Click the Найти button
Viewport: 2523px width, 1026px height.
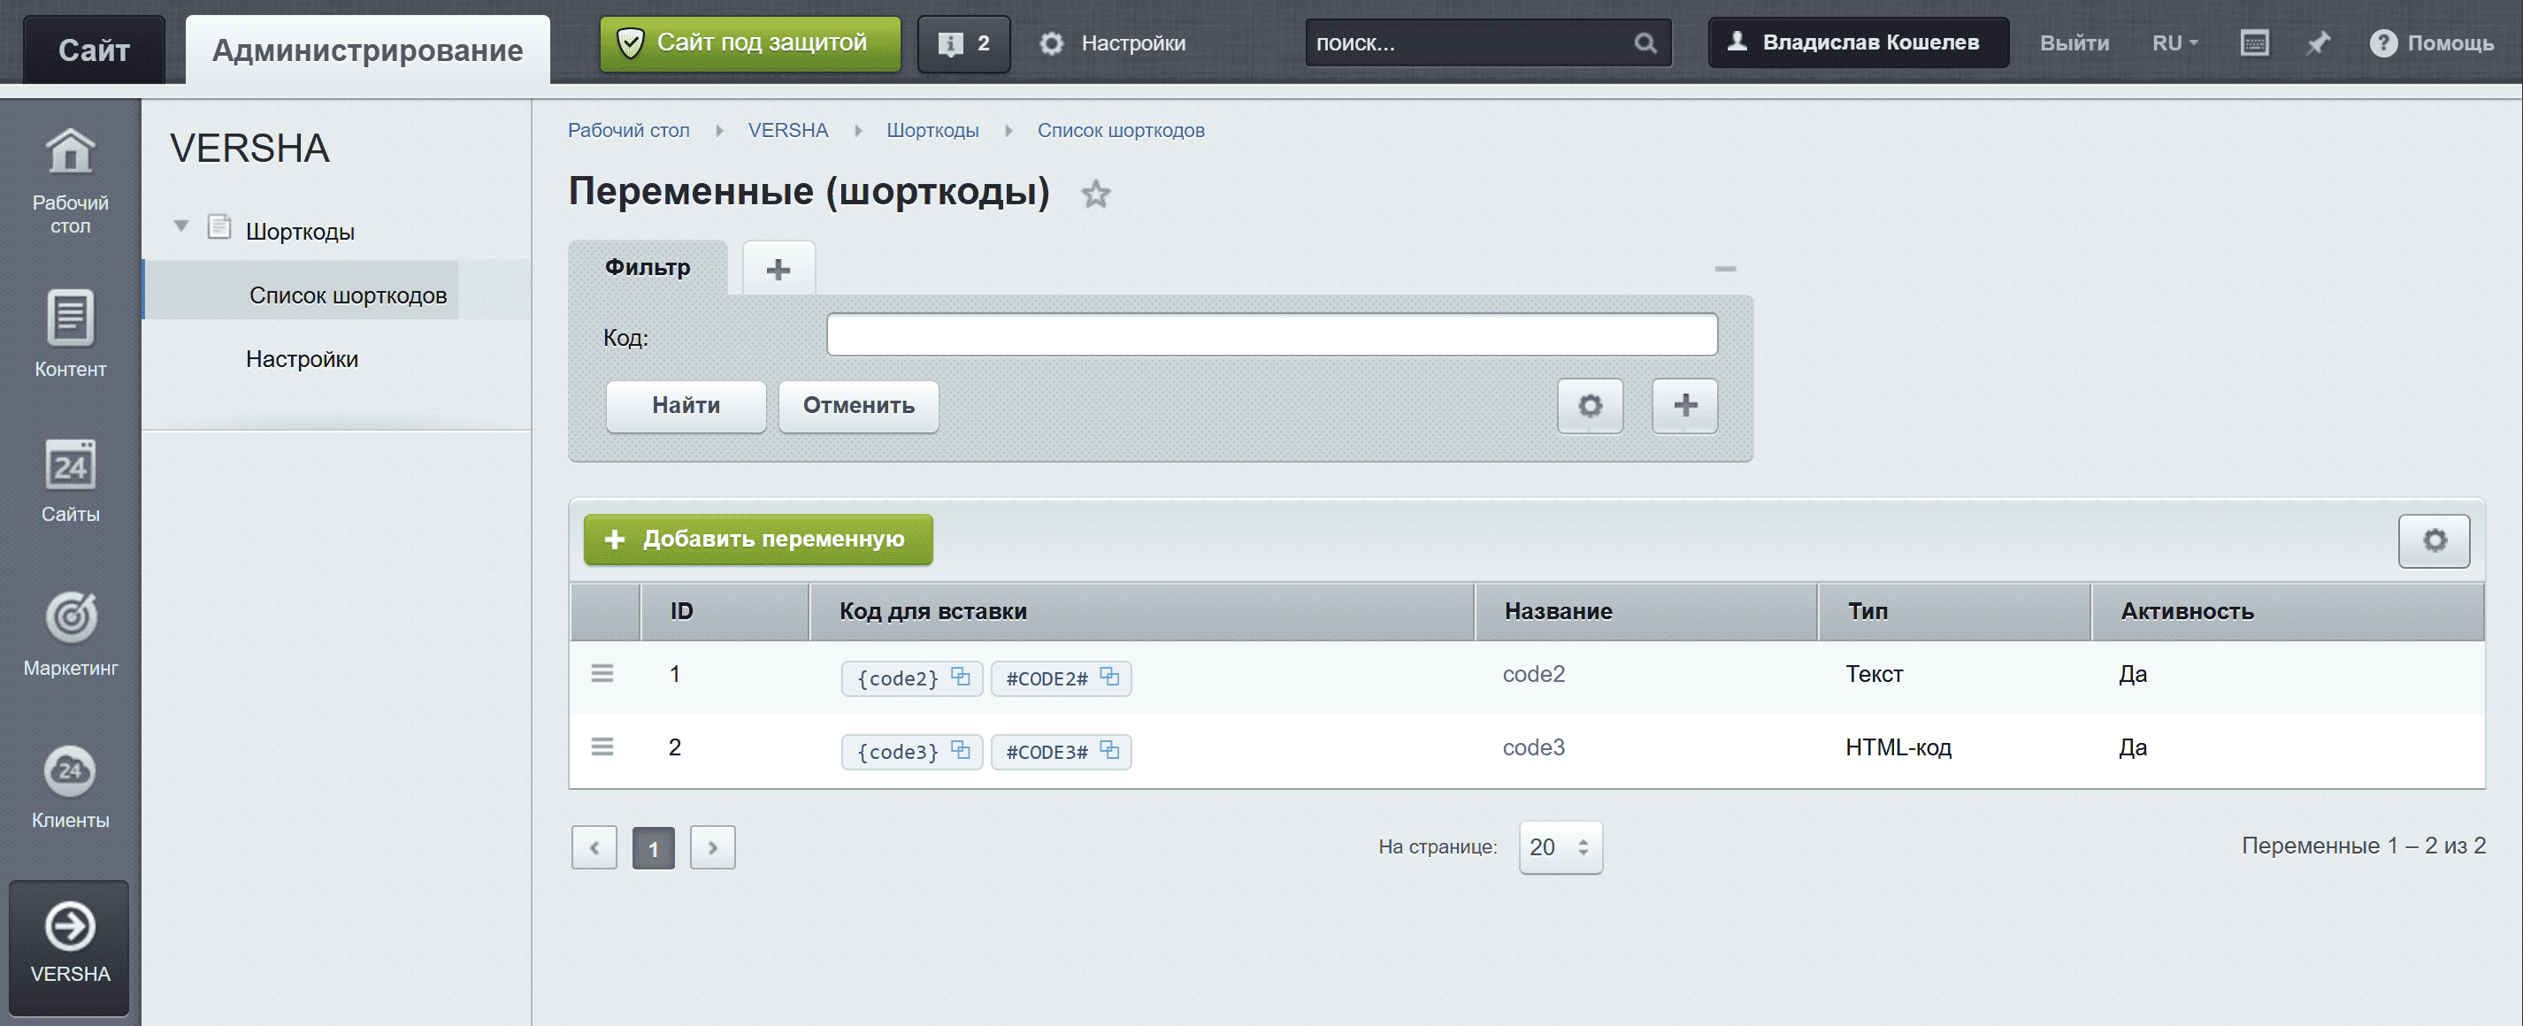pyautogui.click(x=686, y=405)
